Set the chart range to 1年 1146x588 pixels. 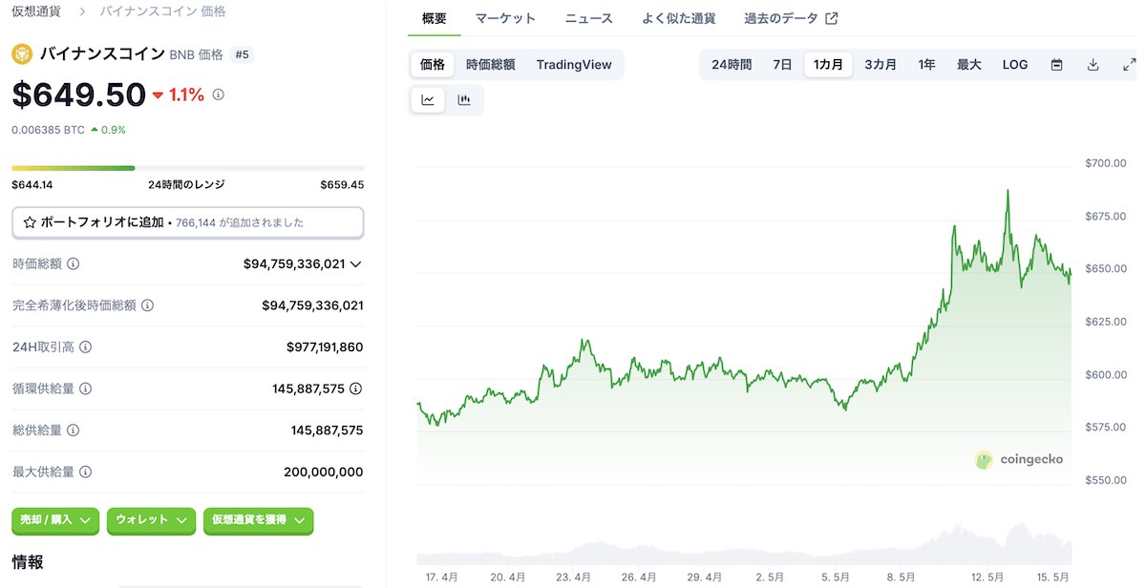coord(926,65)
